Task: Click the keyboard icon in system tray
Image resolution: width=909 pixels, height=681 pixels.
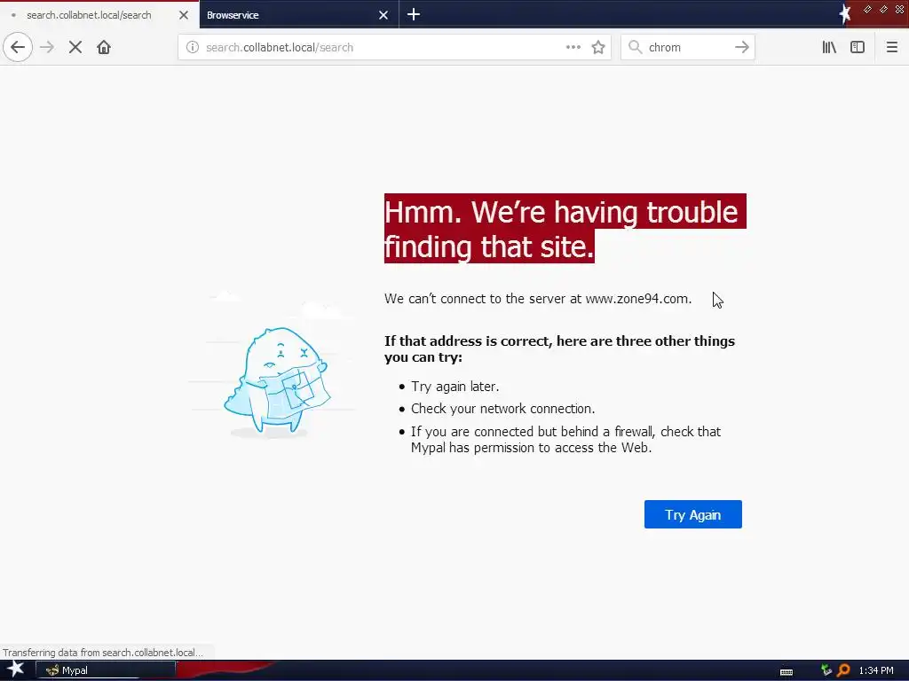Action: (x=786, y=671)
